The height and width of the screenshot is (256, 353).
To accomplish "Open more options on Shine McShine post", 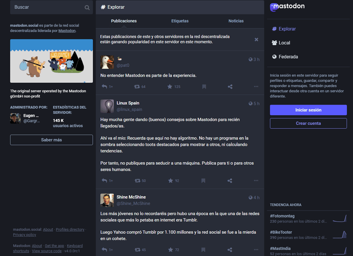I will pos(256,249).
